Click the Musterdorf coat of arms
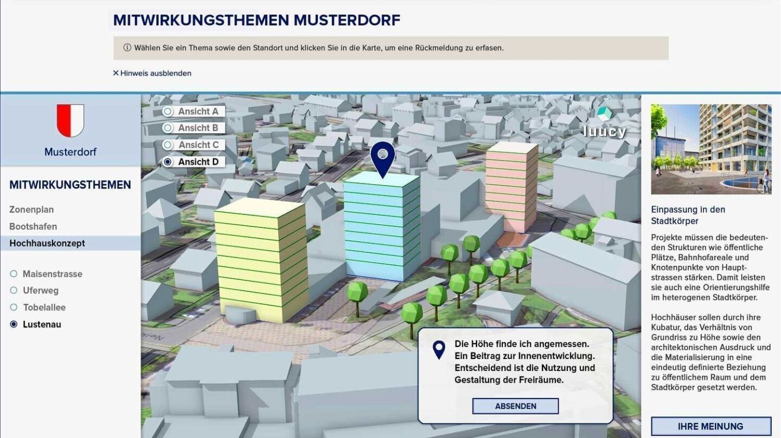 71,121
